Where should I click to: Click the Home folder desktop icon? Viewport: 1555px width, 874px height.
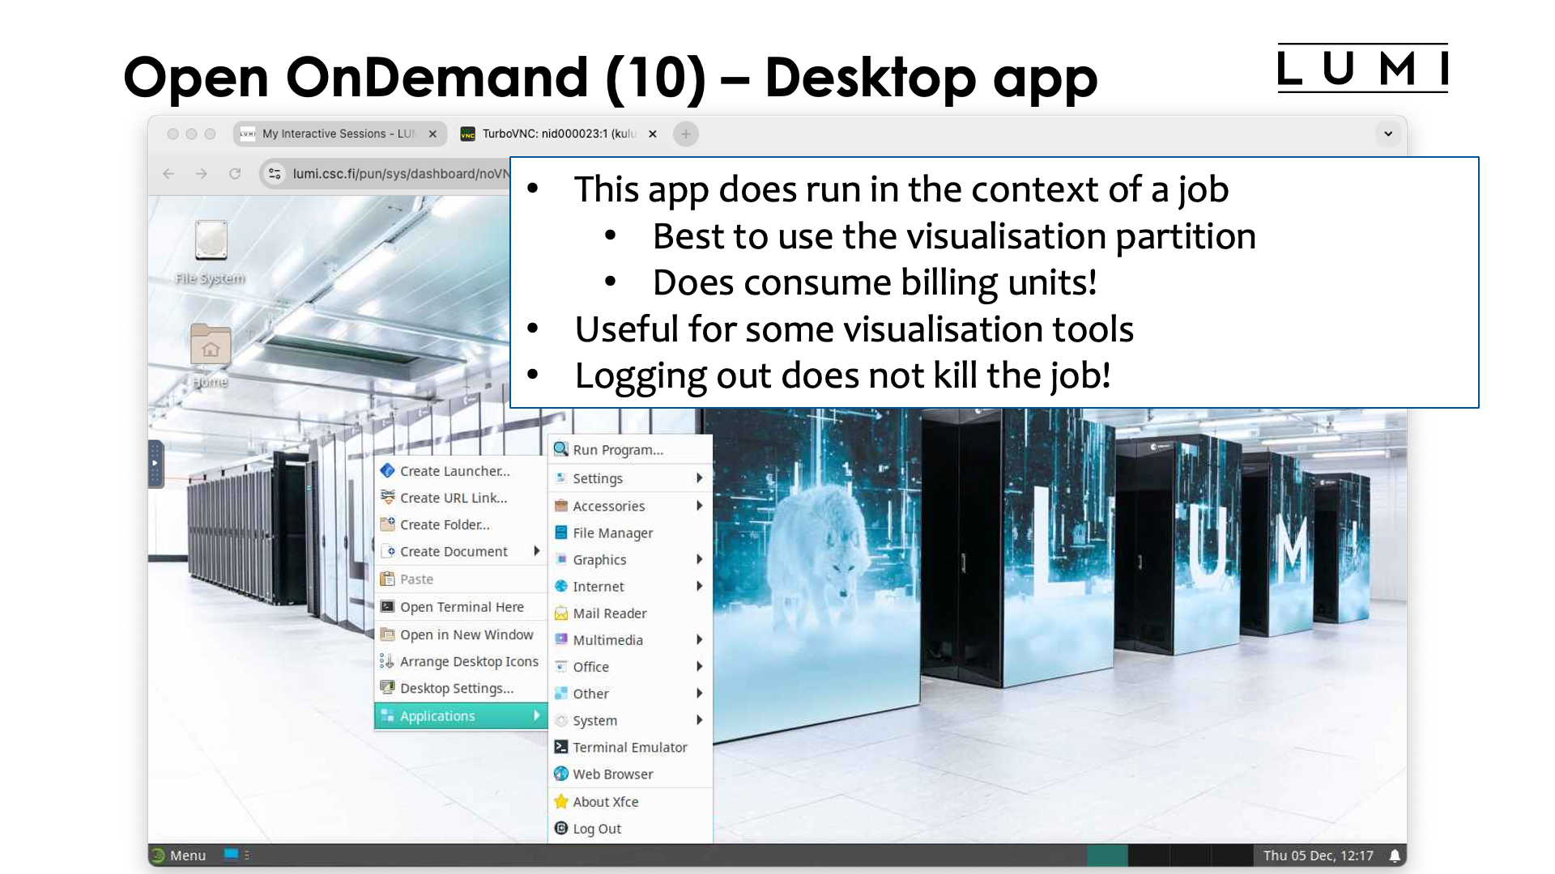[211, 347]
